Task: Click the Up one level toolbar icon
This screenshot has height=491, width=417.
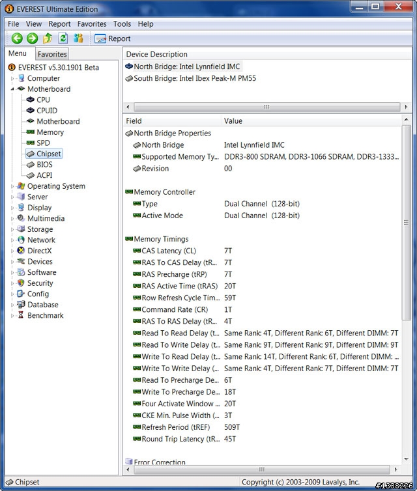Action: (x=48, y=38)
